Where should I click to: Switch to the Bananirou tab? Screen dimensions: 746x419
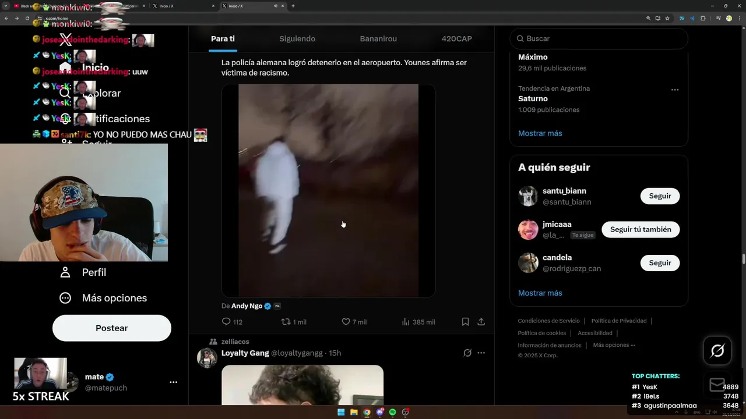(378, 39)
